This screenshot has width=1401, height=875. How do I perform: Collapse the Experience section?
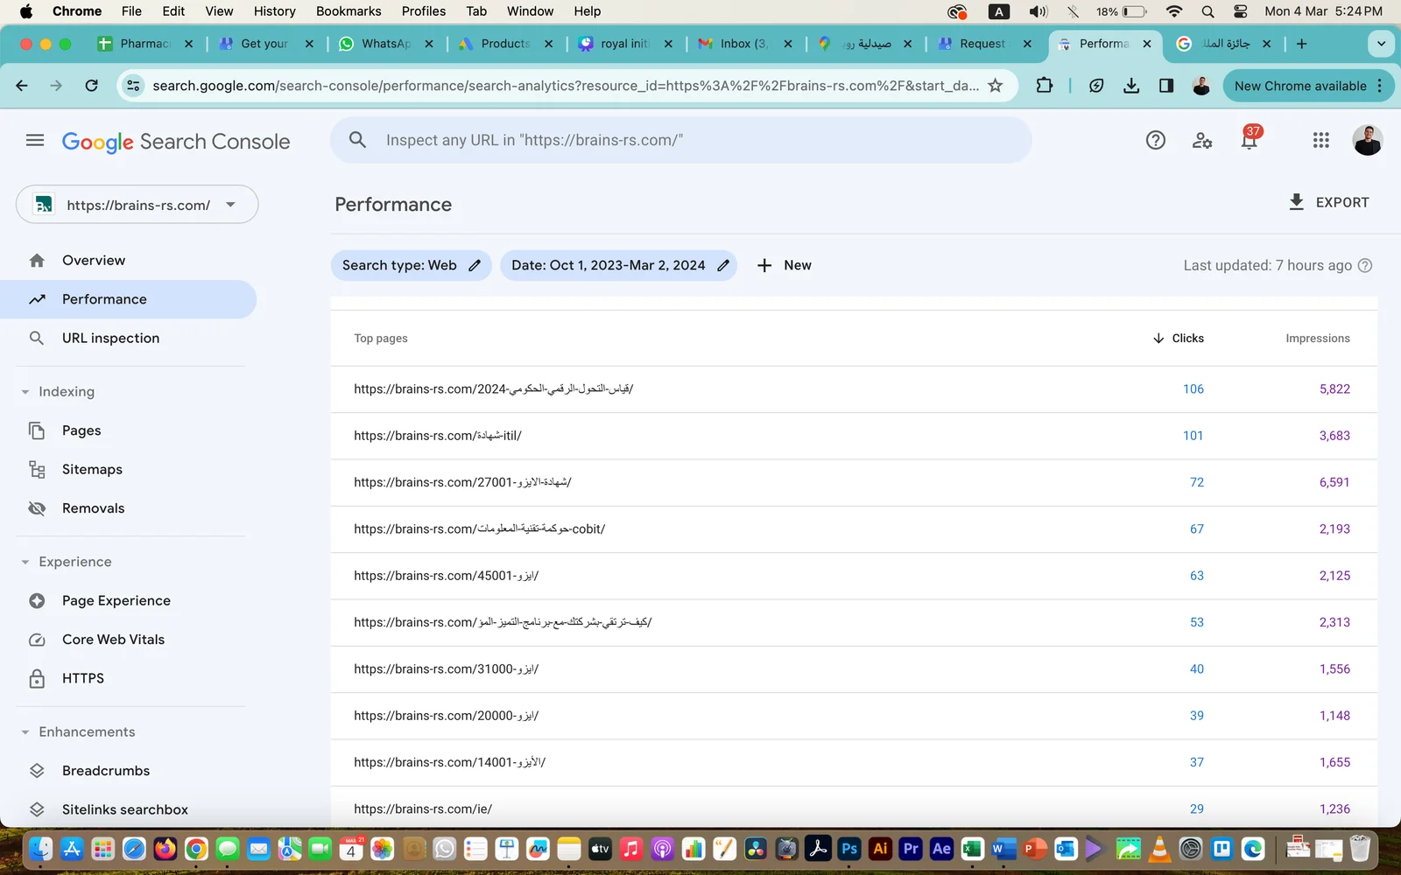25,562
